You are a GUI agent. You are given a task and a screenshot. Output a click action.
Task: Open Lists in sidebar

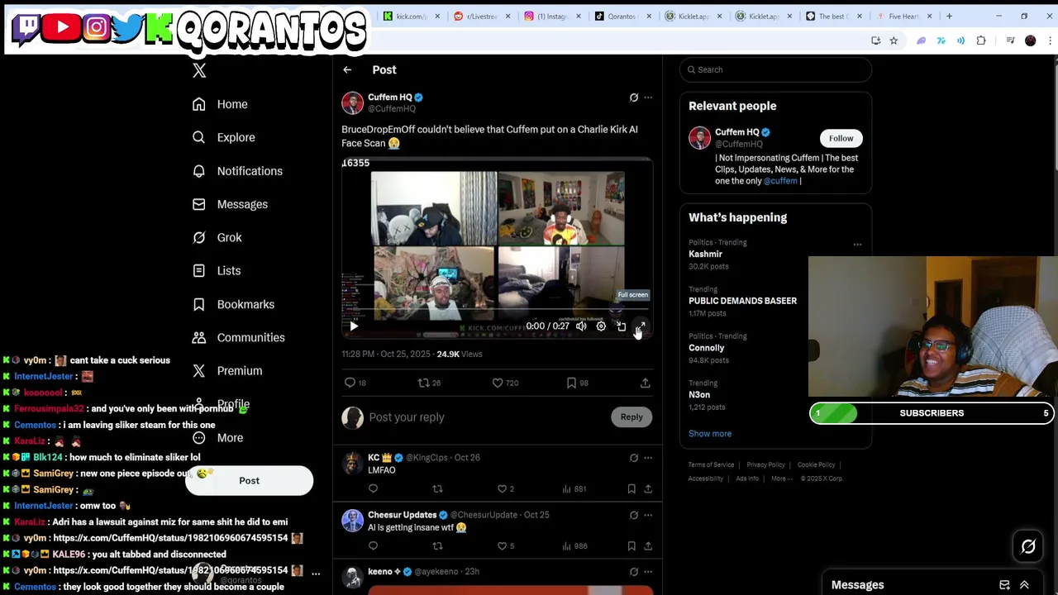217,270
